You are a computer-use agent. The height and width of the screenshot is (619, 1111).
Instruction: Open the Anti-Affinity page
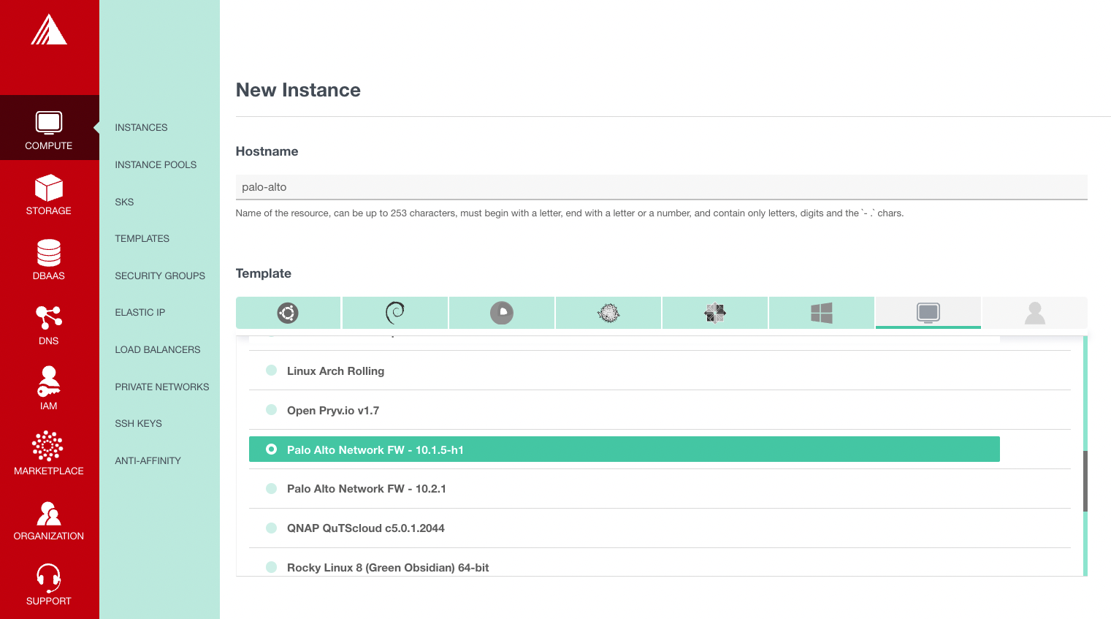coord(148,460)
